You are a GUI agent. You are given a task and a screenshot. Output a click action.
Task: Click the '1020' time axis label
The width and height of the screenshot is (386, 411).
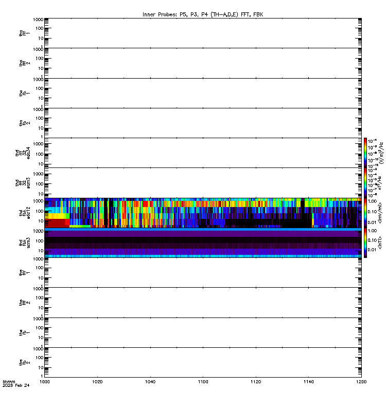click(x=97, y=382)
